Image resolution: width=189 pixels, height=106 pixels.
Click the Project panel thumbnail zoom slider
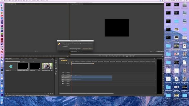[x=14, y=94]
